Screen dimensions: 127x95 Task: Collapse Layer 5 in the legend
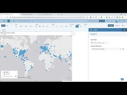[3, 74]
